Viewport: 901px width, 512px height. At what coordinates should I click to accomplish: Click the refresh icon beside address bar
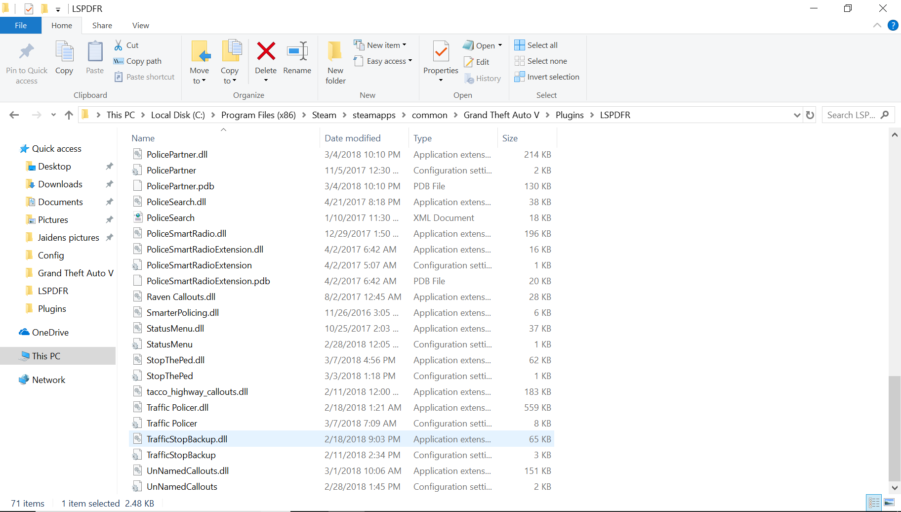coord(810,115)
